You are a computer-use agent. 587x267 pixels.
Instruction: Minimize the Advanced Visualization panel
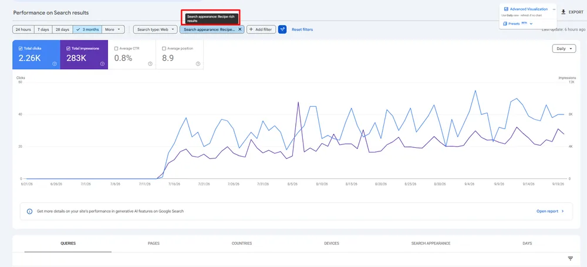click(x=554, y=9)
